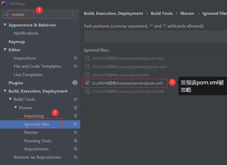Viewport: 227px width, 165px height.
Task: Collapse the Build Tools arrow
Action: click(10, 99)
